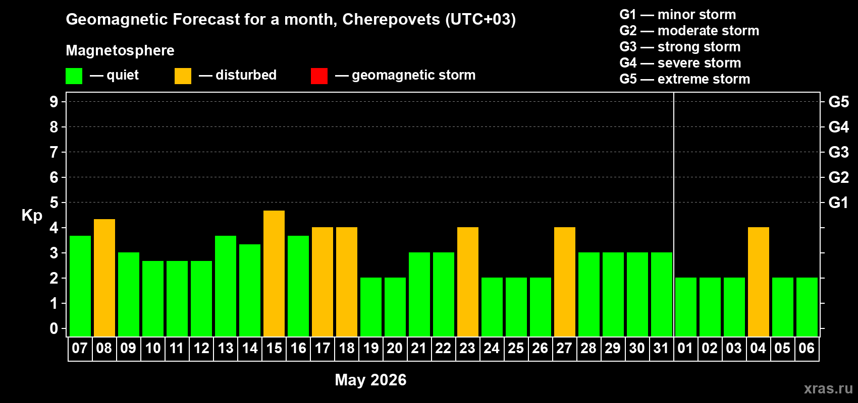Click the orange disturbed legend swatch
The image size is (858, 403).
[183, 76]
